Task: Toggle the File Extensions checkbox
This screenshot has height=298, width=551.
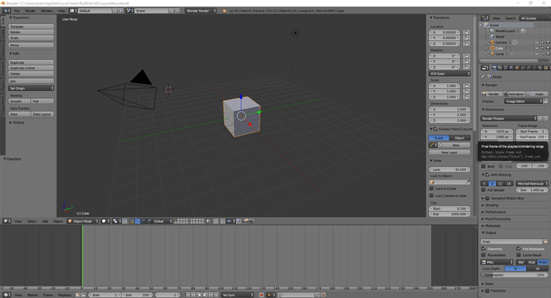Action: (x=519, y=248)
